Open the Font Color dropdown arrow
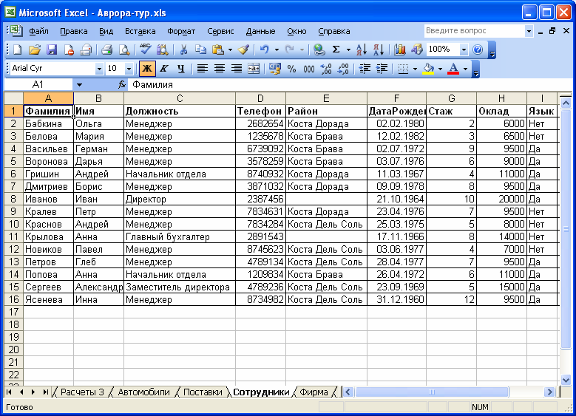Viewport: 576px width, 416px height. tap(465, 69)
